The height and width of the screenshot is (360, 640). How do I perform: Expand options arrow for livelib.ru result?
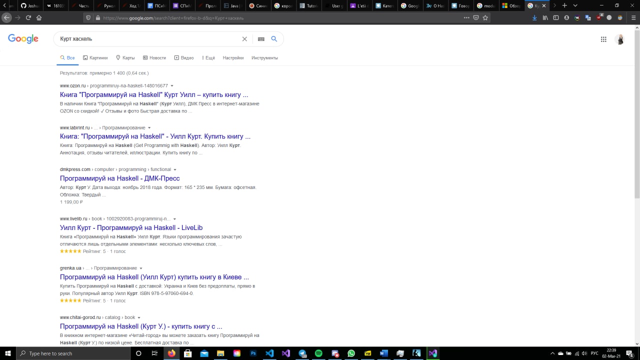point(174,219)
